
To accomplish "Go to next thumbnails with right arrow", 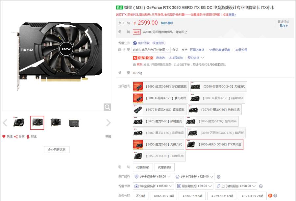I will [108, 123].
